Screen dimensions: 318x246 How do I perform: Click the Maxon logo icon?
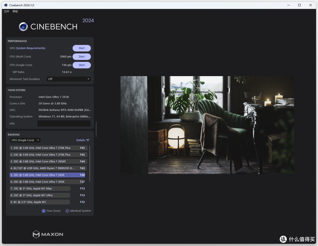pyautogui.click(x=36, y=234)
